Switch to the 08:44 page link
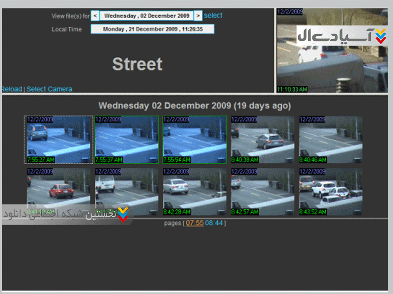Screen dimensions: 393x294 pos(214,223)
